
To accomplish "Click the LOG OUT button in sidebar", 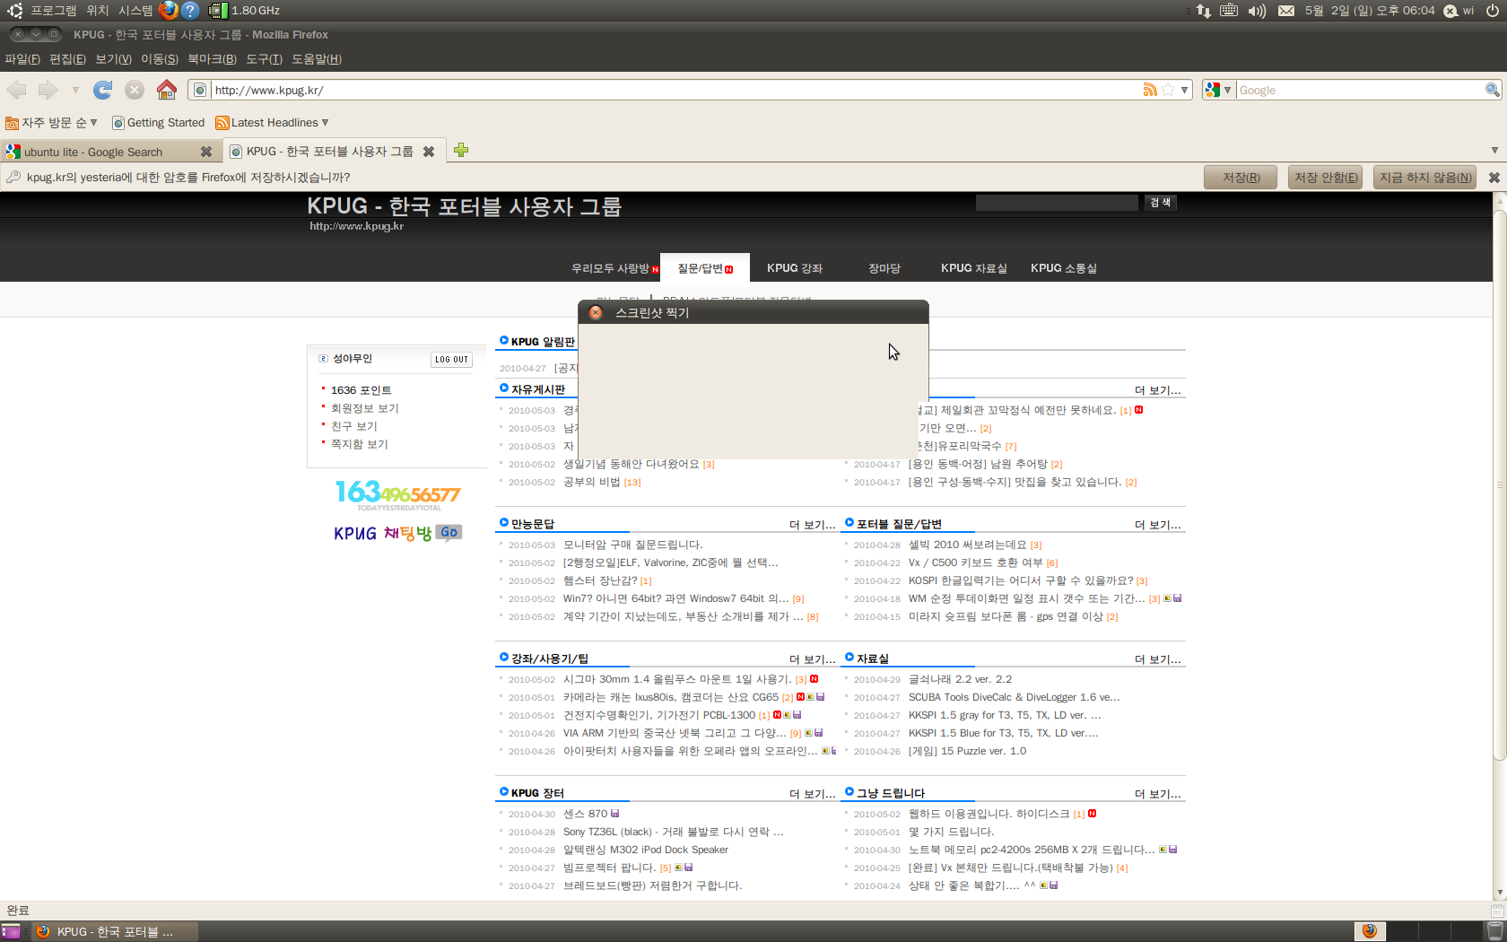I will point(451,359).
